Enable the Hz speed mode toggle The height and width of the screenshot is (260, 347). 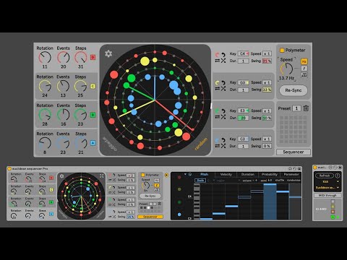pyautogui.click(x=304, y=61)
